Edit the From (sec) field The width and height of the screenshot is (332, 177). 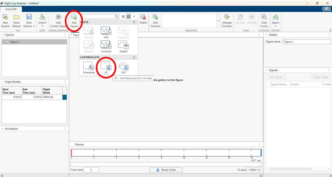[x=91, y=170]
